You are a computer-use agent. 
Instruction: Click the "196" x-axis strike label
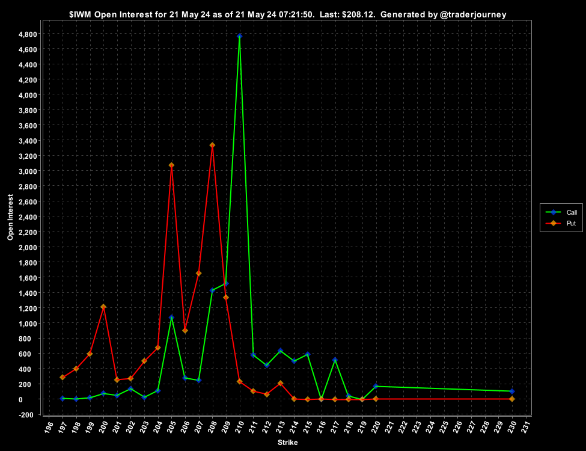49,428
